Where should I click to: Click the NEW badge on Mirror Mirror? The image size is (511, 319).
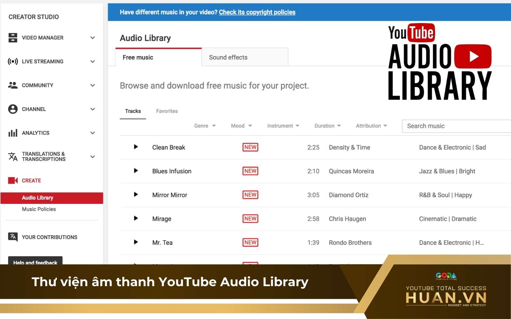tap(250, 195)
